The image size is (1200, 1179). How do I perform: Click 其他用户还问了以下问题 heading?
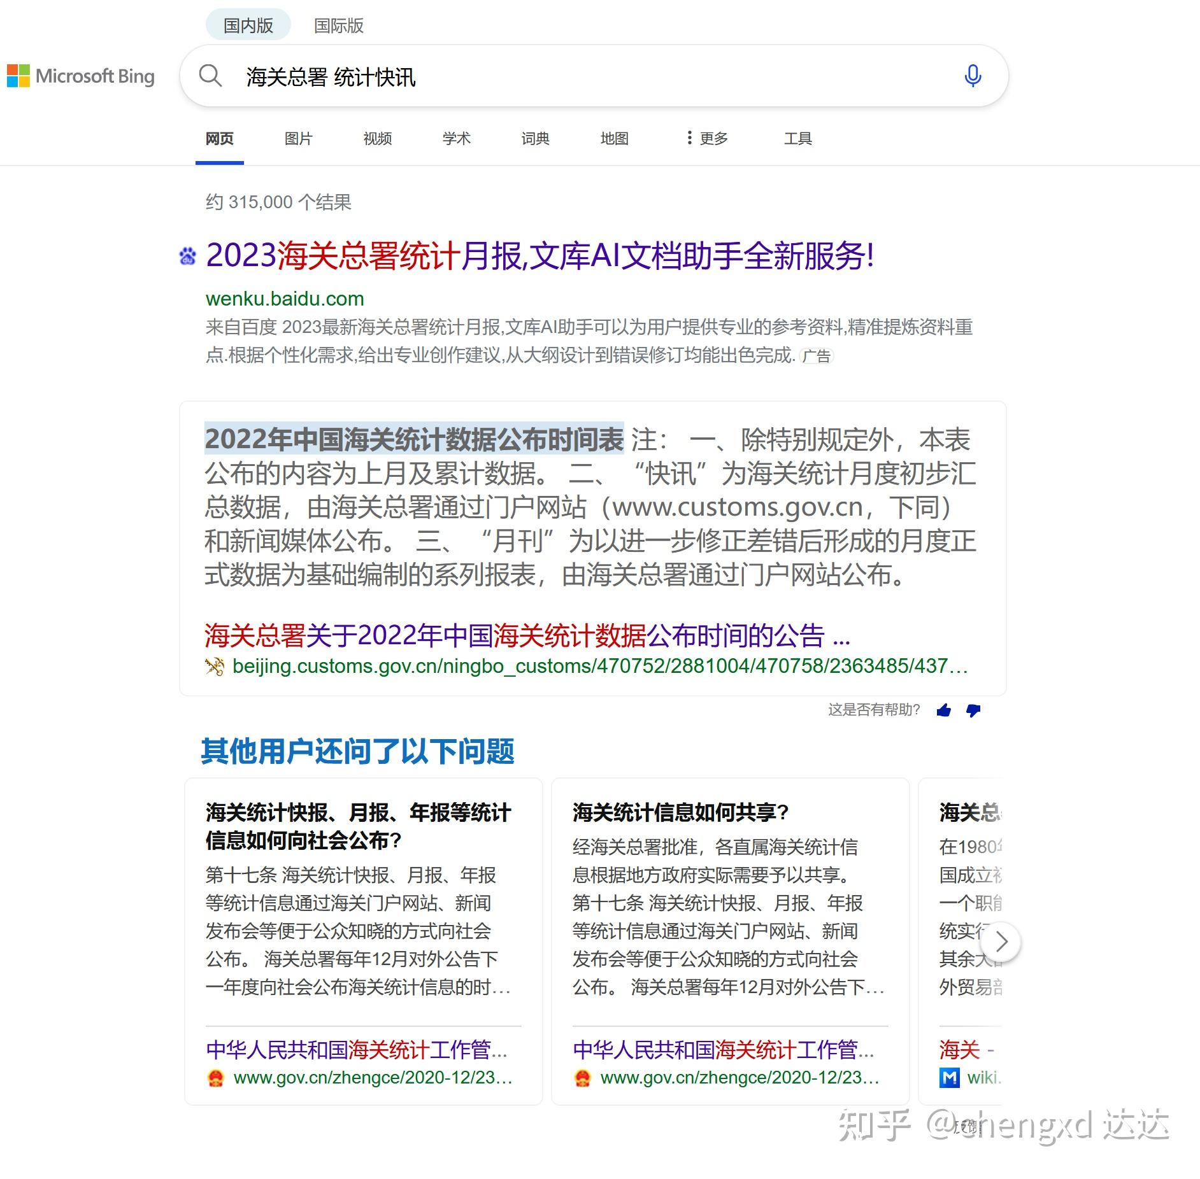pyautogui.click(x=357, y=751)
